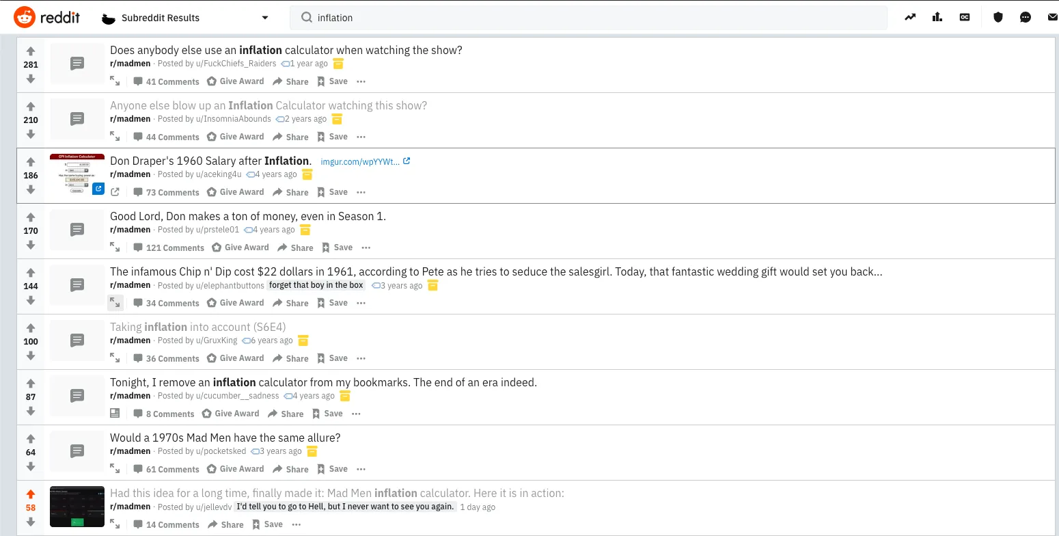Expand the 'Does anybody else use' post preview
Screen dimensions: 1059x536
coord(115,81)
